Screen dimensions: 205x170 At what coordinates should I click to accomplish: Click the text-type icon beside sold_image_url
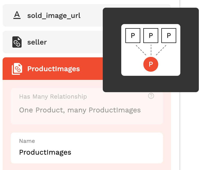17,15
